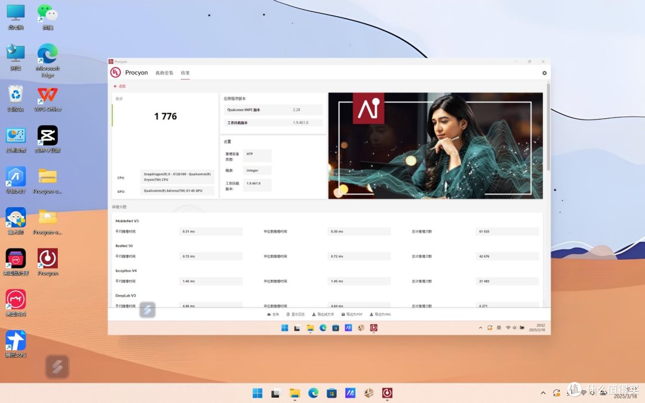Launch the 鲁大师 desktop shortcut

[x=16, y=222]
